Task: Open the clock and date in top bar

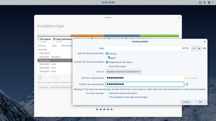Action: (x=108, y=2)
